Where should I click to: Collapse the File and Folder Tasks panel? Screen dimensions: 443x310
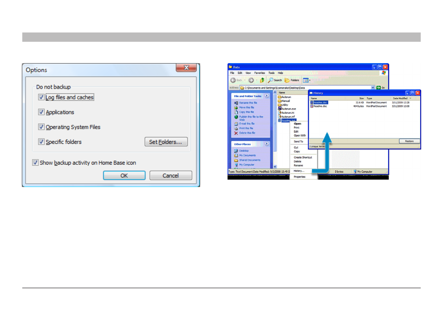click(267, 96)
